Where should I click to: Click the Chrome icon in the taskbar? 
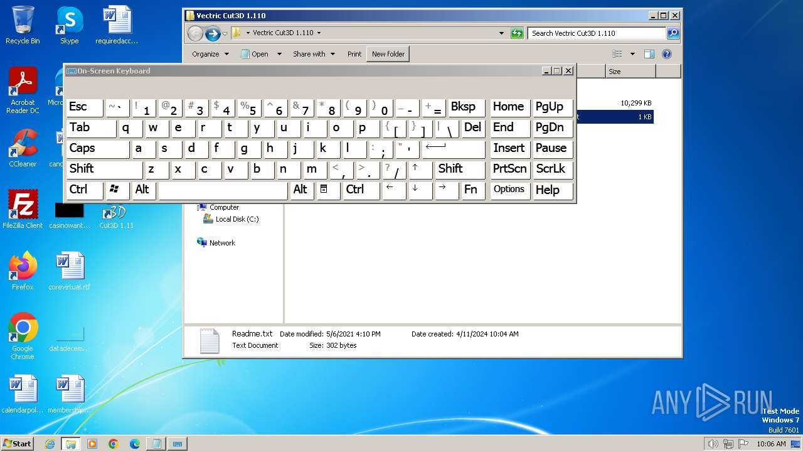pos(114,444)
